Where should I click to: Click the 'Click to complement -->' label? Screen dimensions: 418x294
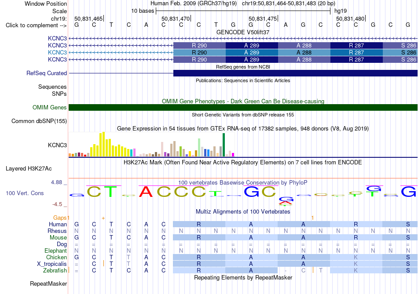pyautogui.click(x=36, y=25)
